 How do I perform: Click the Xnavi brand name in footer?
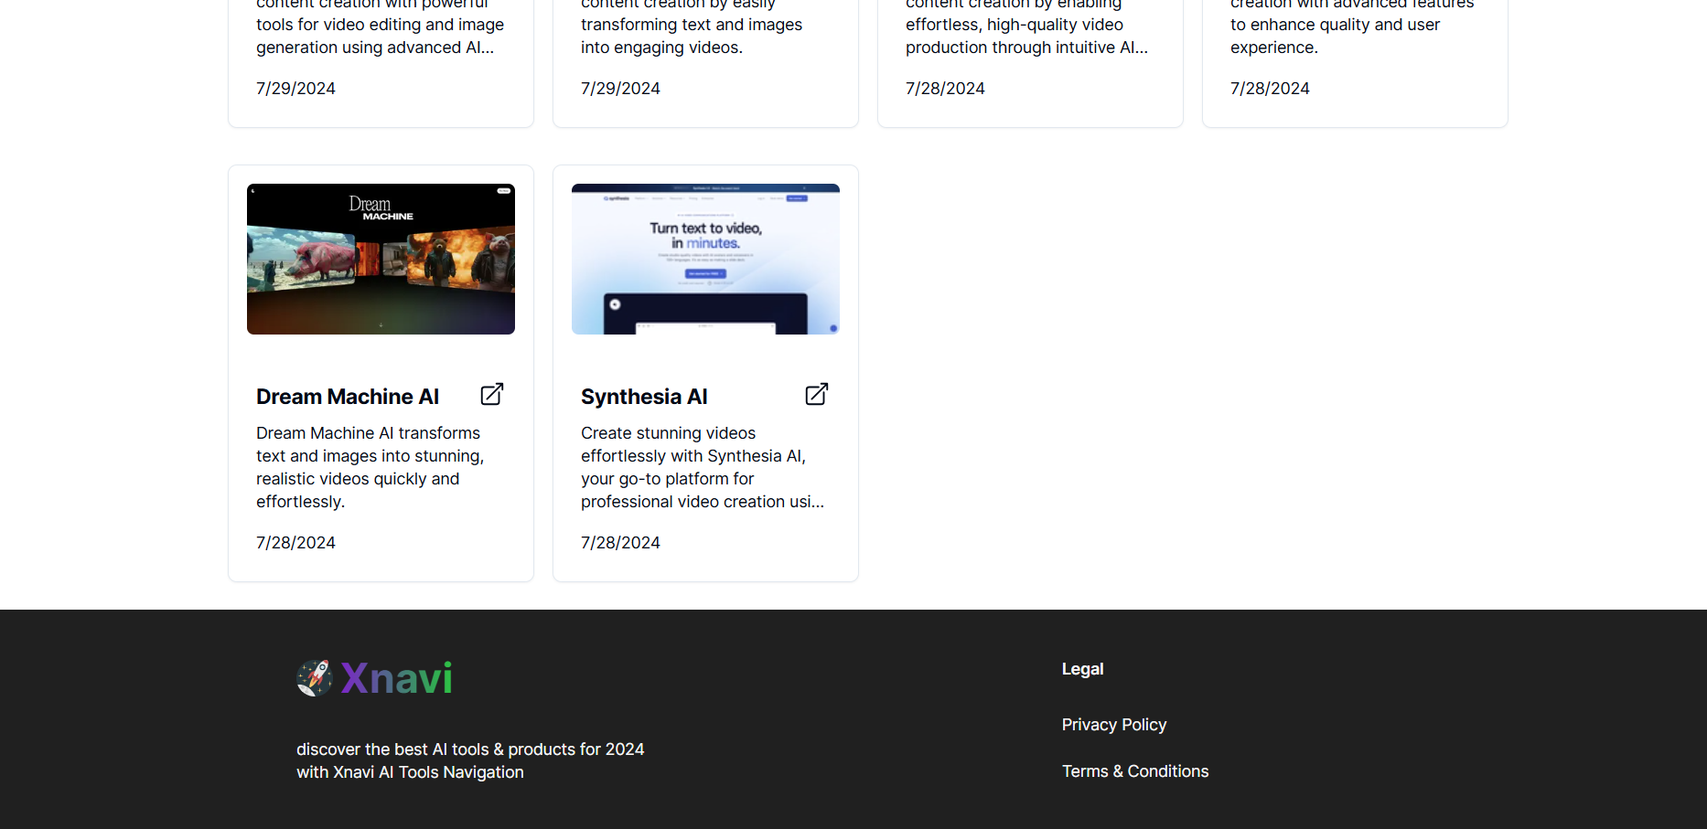pos(397,678)
